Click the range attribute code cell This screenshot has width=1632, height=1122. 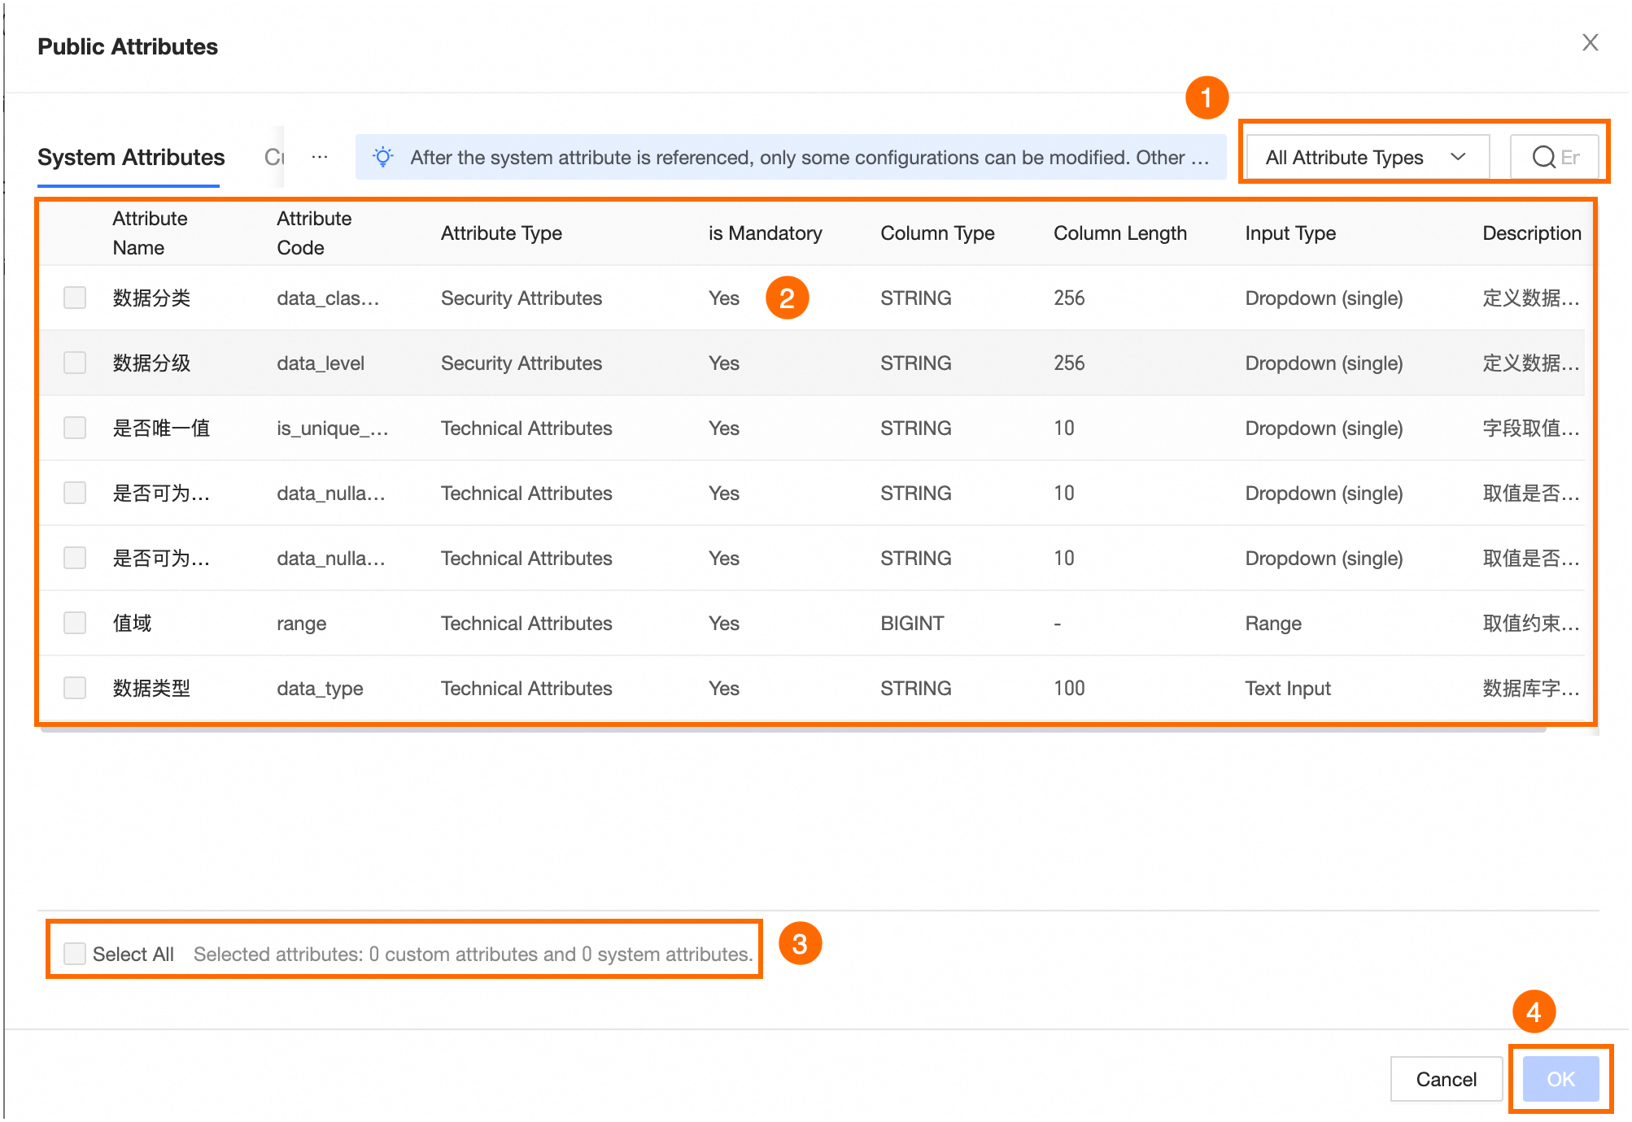pyautogui.click(x=301, y=624)
